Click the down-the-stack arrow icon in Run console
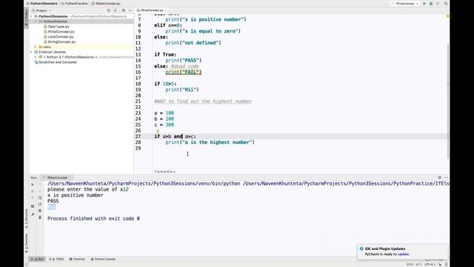 (40, 191)
